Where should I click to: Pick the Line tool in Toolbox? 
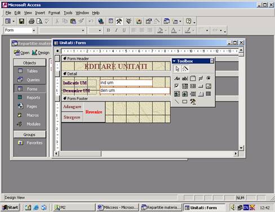tap(177, 101)
